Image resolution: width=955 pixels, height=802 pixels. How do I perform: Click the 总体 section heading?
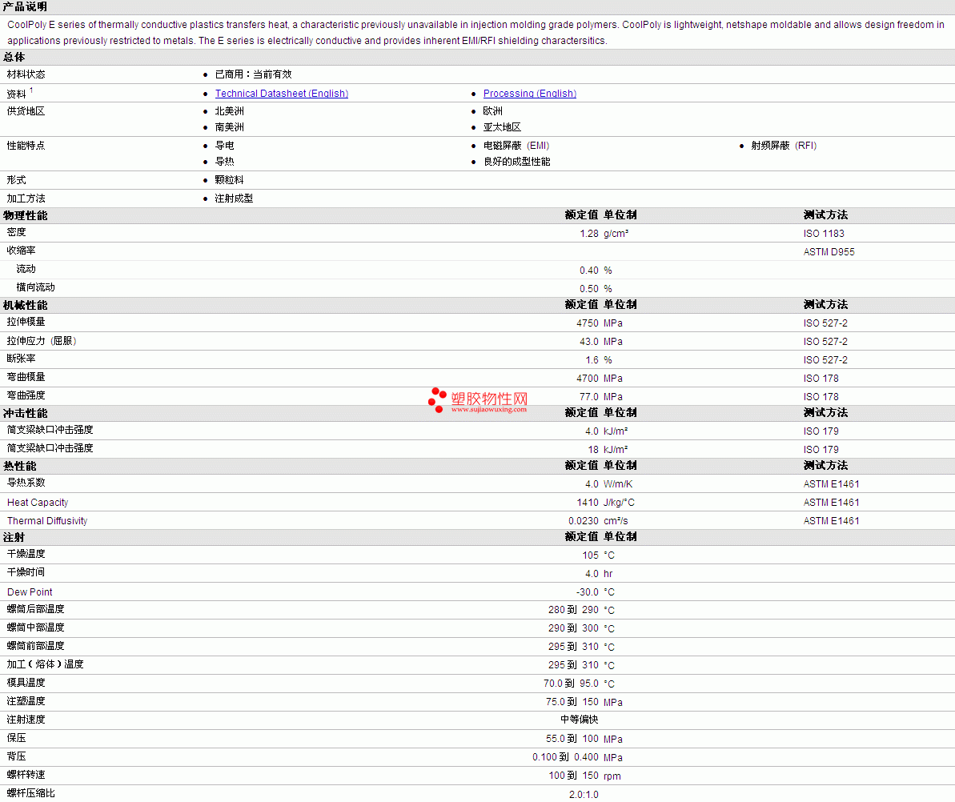click(14, 58)
